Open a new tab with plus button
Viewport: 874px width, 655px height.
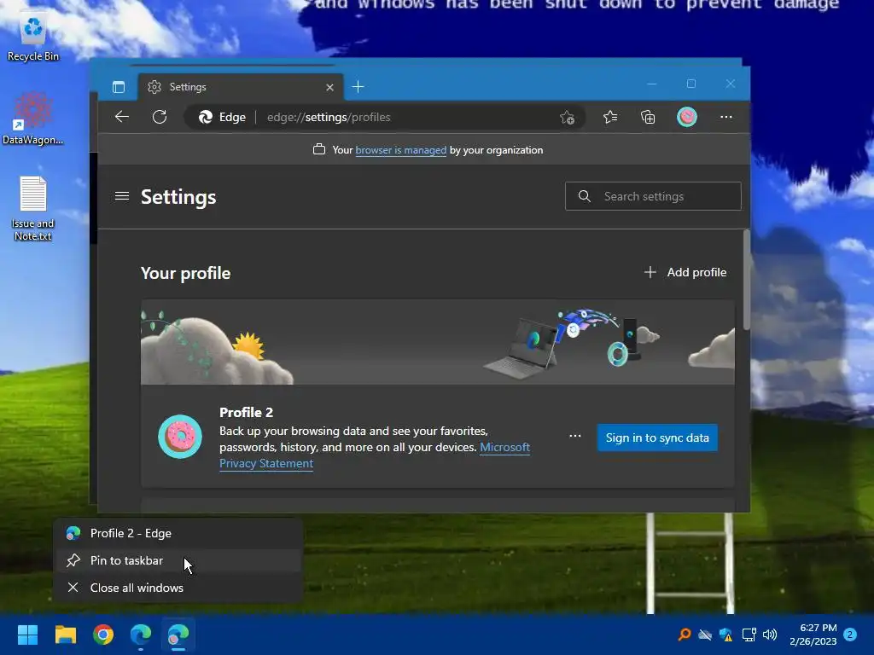point(358,87)
